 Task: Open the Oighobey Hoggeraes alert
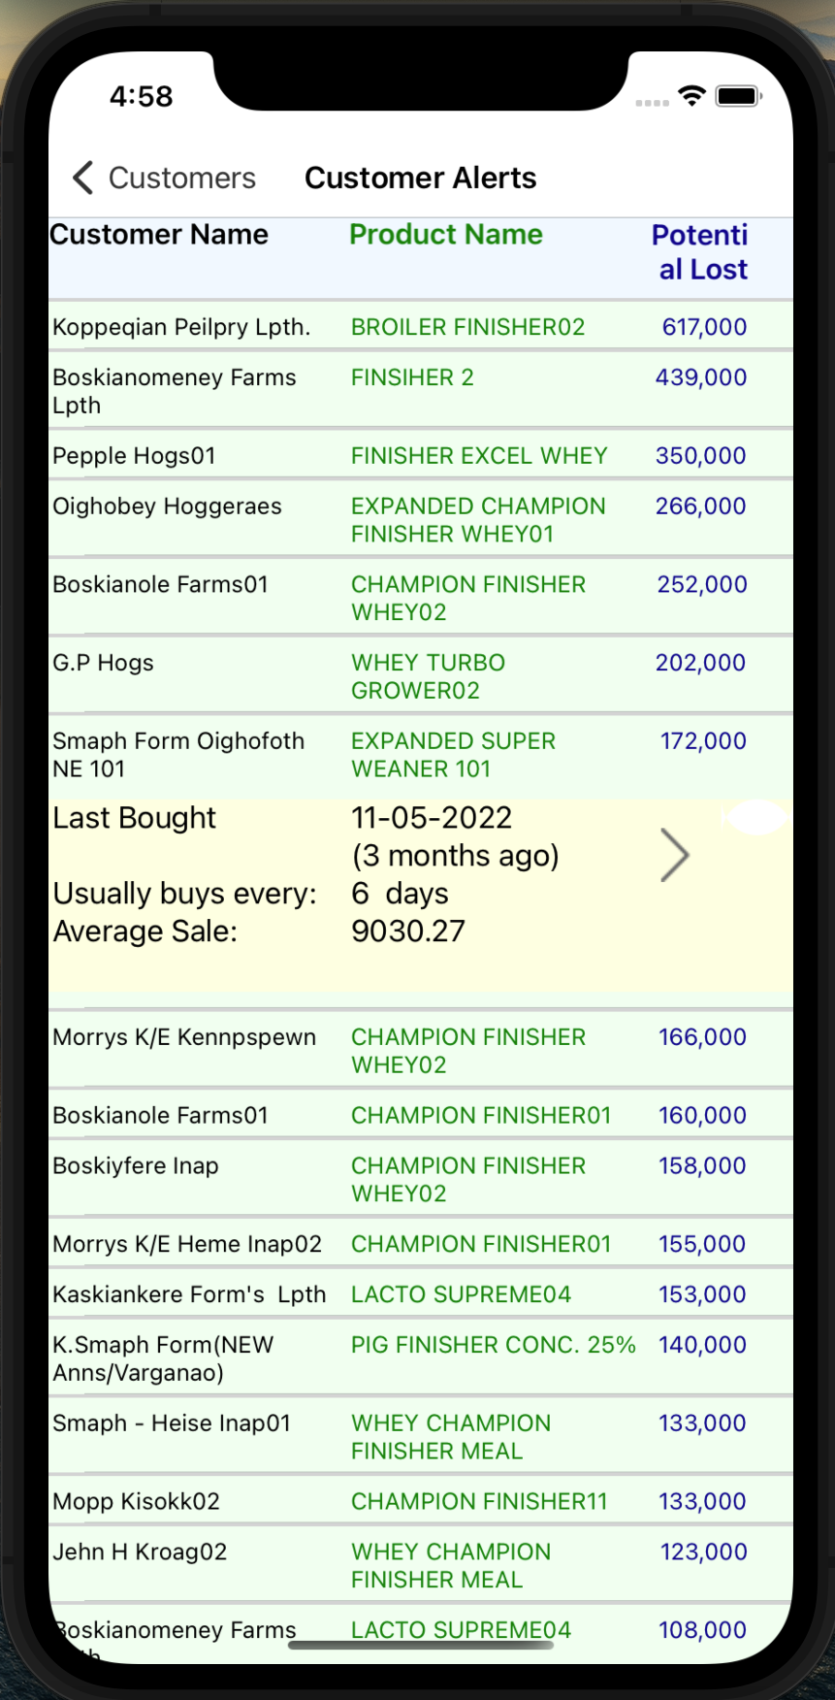pos(421,520)
